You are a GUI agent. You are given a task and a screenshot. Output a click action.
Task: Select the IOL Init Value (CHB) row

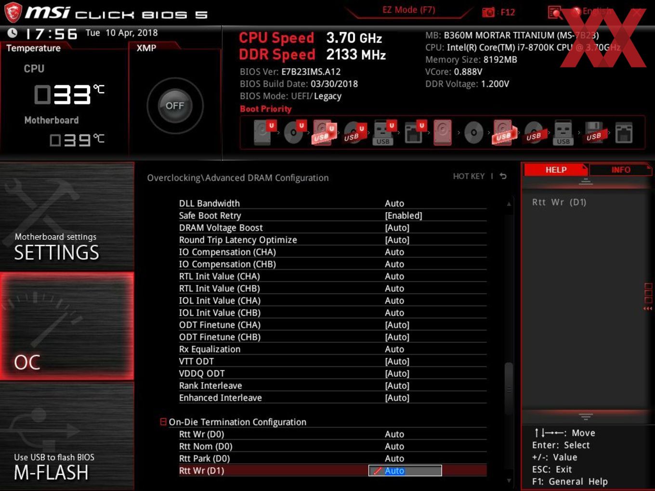[332, 312]
